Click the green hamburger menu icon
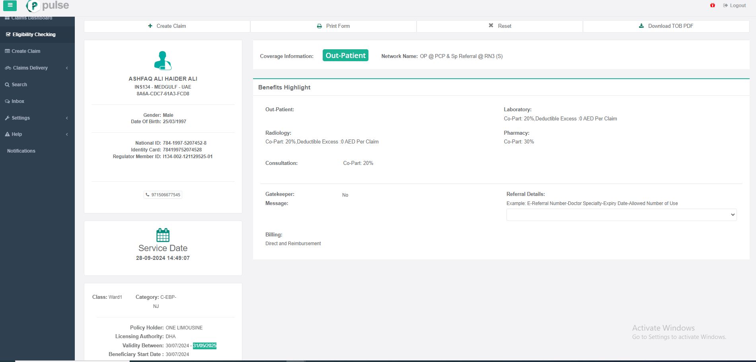Image resolution: width=756 pixels, height=362 pixels. pos(10,6)
